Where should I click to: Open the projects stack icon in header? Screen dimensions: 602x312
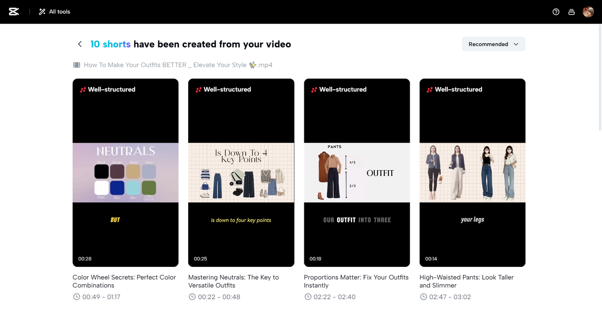coord(571,12)
